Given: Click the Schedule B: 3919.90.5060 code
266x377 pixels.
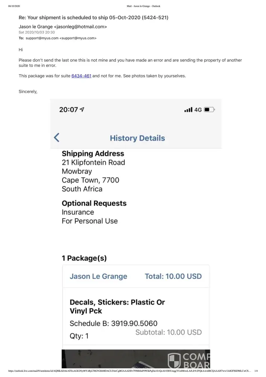Looking at the screenshot, I should point(114,323).
